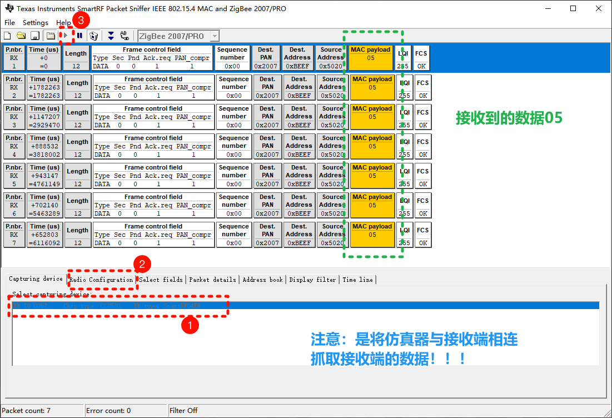
Task: Select packet number 6 P.nbr. cell
Action: point(14,205)
